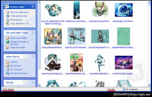
Task: Click filename 00a6a38bb0cfb50be7...
Action: [x=53, y=47]
